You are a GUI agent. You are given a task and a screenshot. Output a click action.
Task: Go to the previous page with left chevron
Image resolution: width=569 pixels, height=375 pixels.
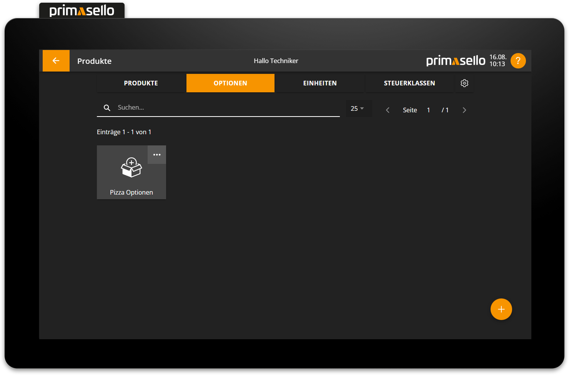pos(388,110)
